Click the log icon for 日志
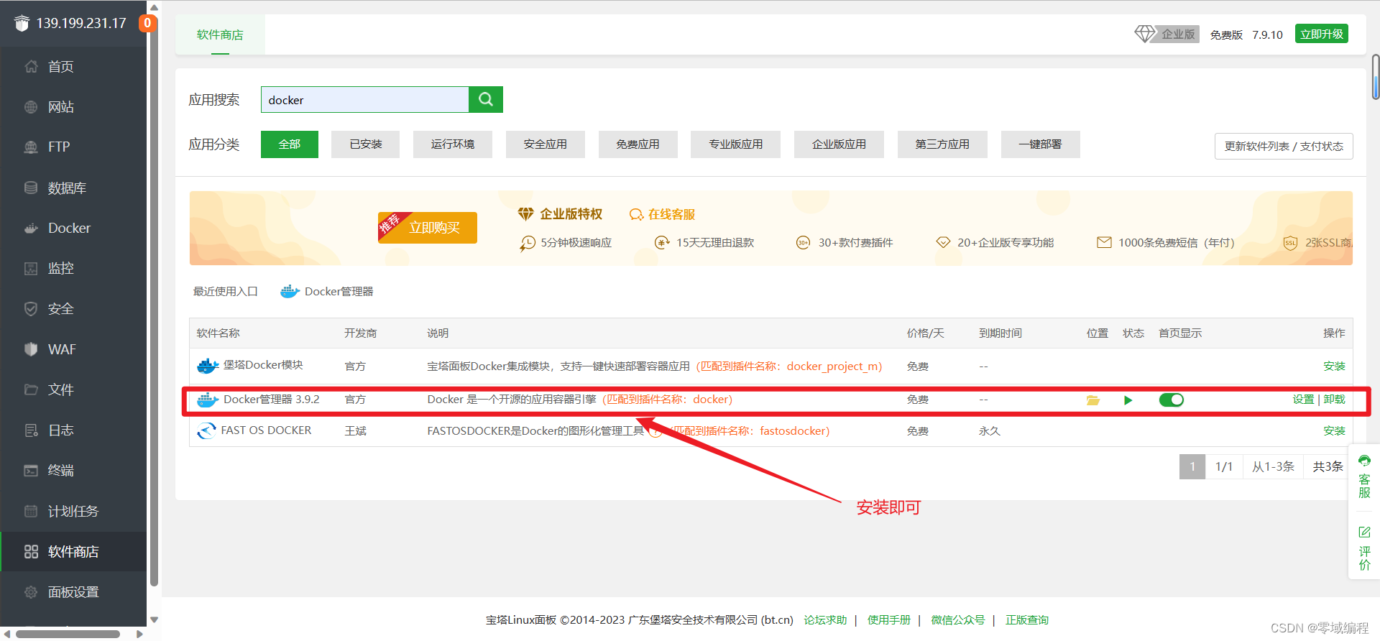Screen dimensions: 1380x641 click(x=31, y=430)
